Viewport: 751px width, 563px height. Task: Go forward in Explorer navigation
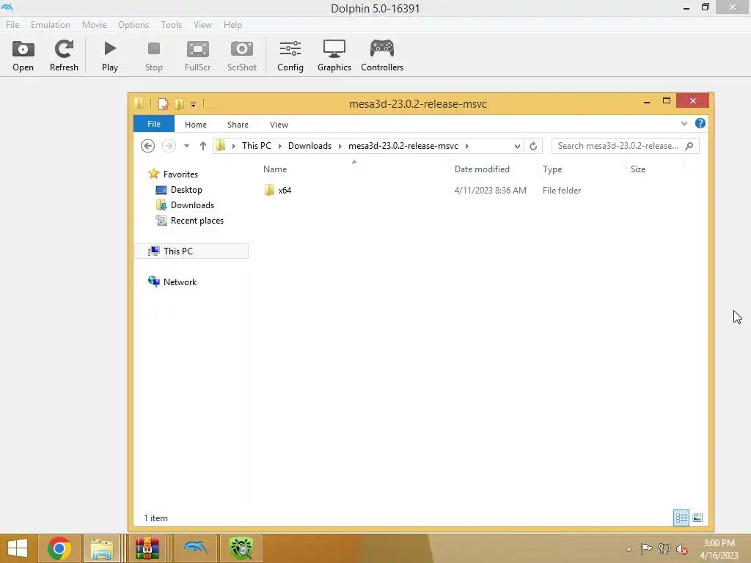[x=169, y=146]
